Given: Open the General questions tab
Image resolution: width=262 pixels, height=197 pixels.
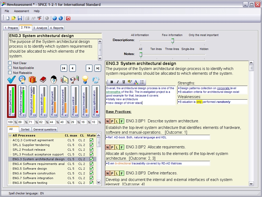Looking at the screenshot, I should (45, 129).
